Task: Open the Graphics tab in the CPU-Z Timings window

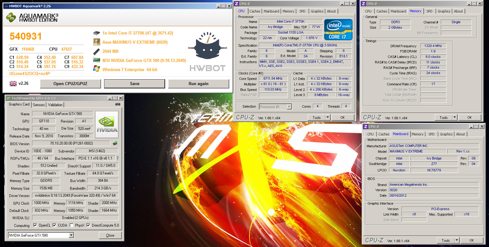Action: [444, 11]
